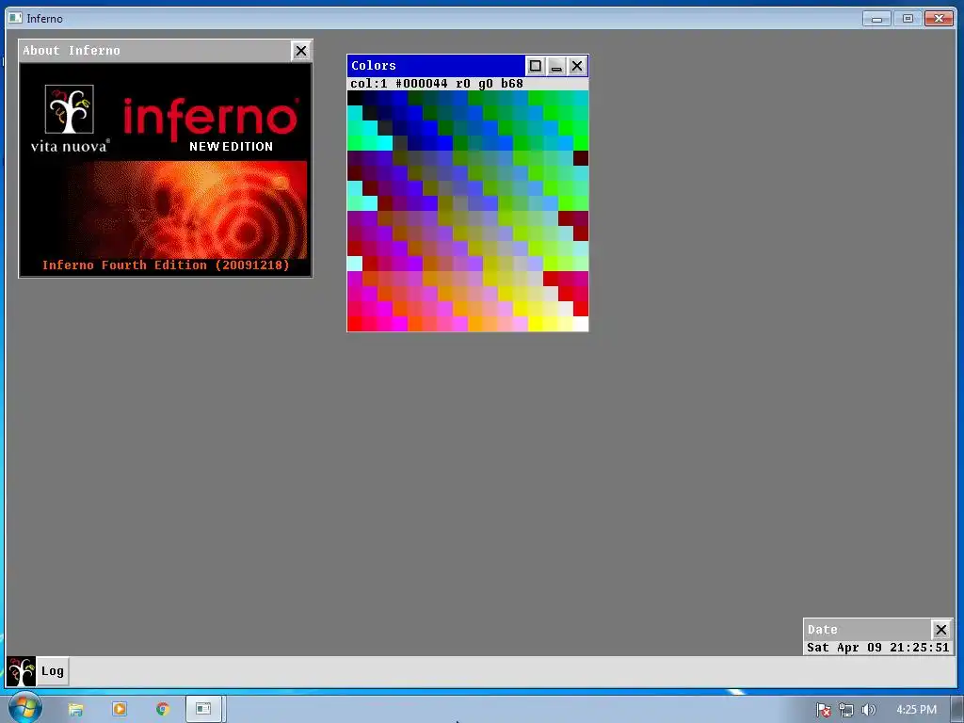Open Action Center flag in system tray
This screenshot has height=723, width=964.
click(x=824, y=710)
